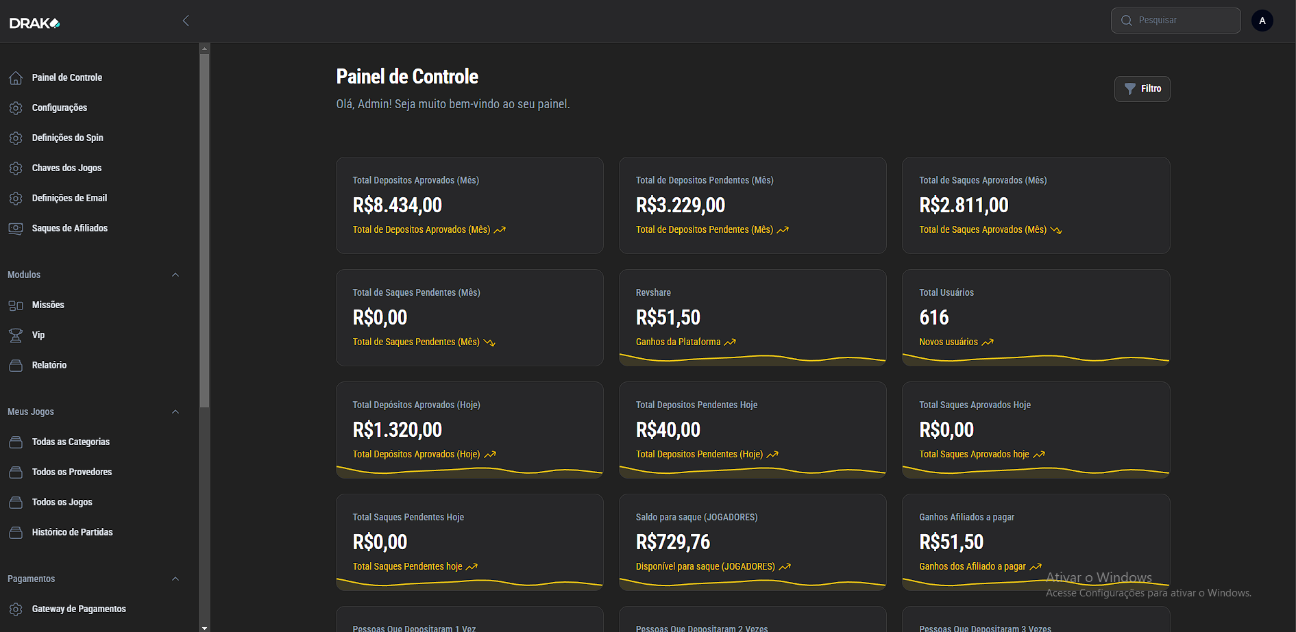Screen dimensions: 1296x632
Task: Click the Total Saques Pendentes hoje label
Action: 407,567
